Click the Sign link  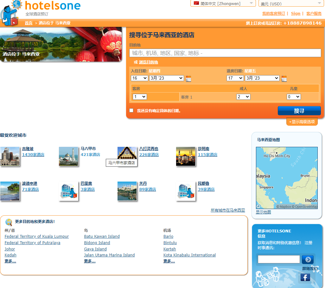[296, 14]
